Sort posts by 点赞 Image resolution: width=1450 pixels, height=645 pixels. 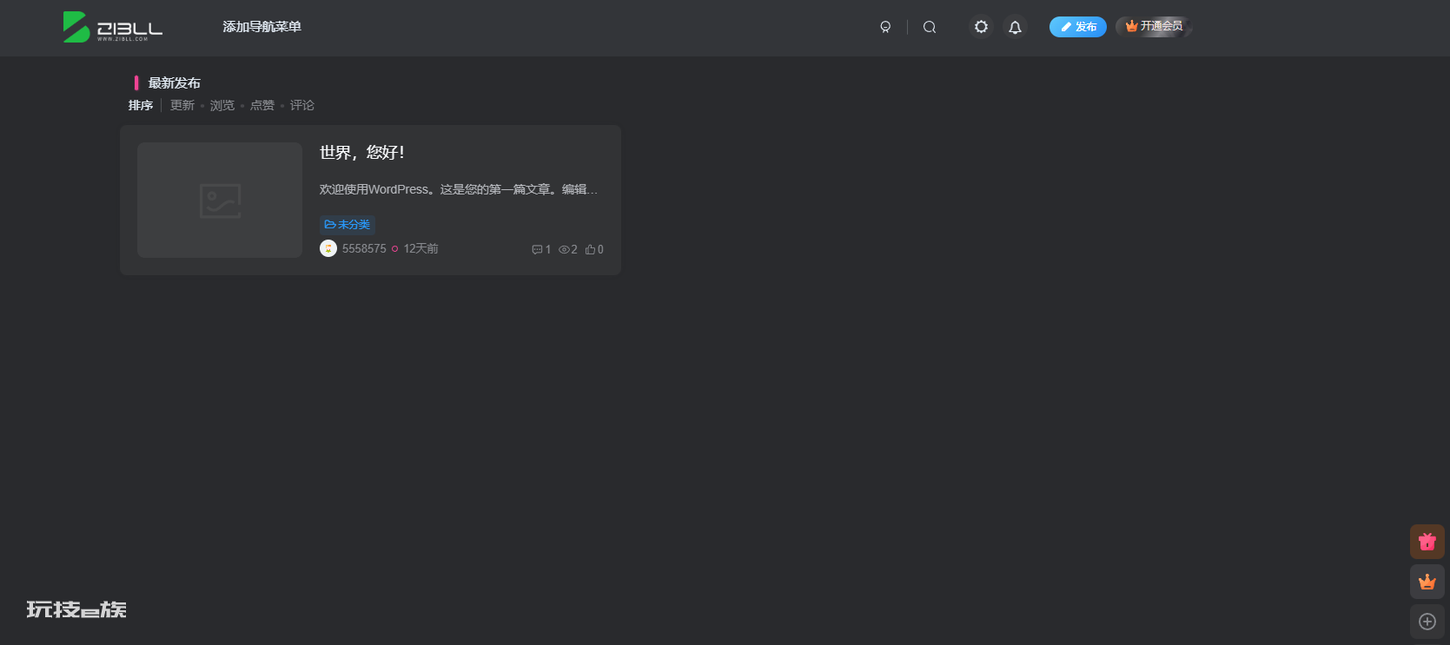(x=262, y=105)
